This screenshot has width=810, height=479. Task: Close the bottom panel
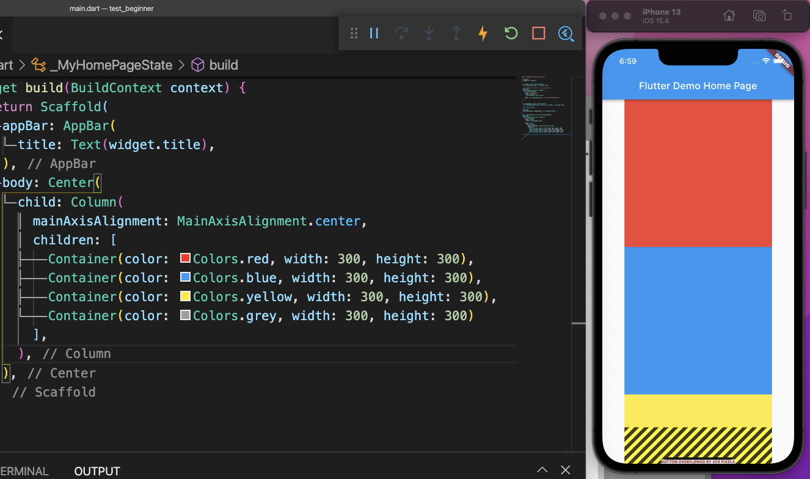tap(566, 470)
